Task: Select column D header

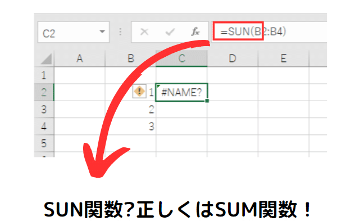Action: tap(233, 58)
